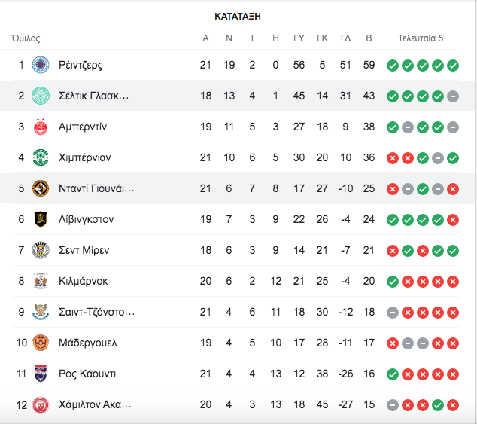The image size is (477, 424).
Task: Open the Μάδεργουελ team name
Action: [87, 343]
